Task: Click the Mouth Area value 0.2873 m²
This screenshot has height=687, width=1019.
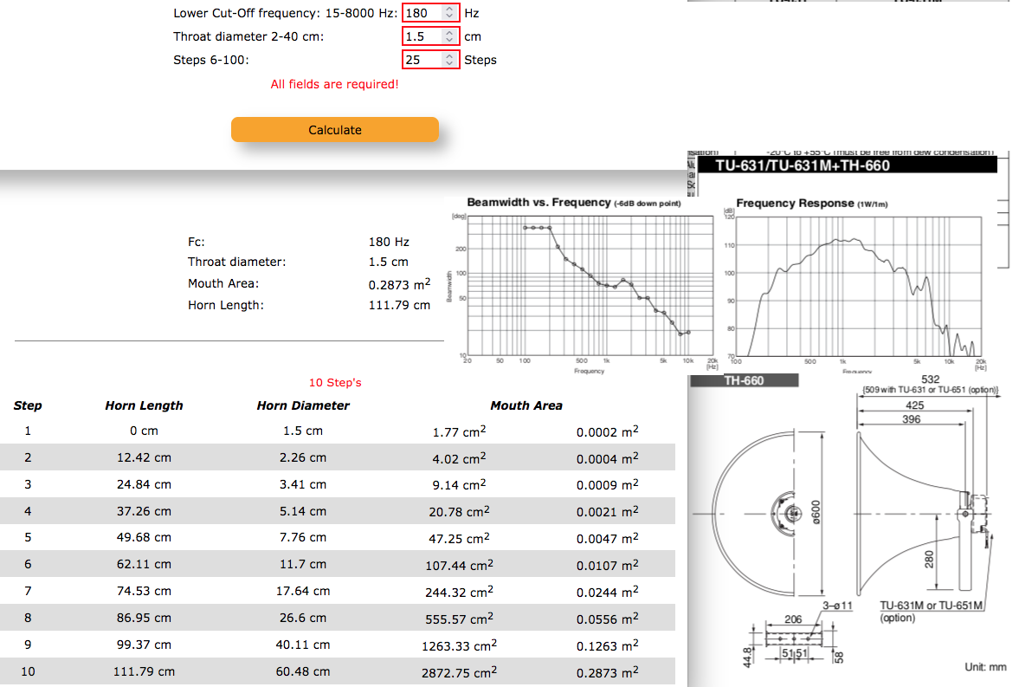Action: pos(399,284)
